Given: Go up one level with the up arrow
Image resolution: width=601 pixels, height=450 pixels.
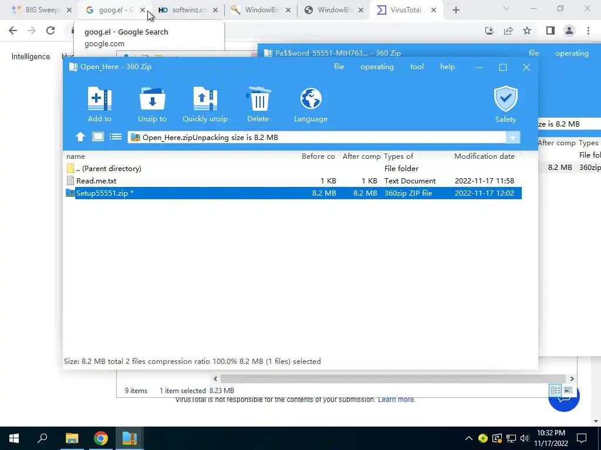Looking at the screenshot, I should click(x=80, y=137).
